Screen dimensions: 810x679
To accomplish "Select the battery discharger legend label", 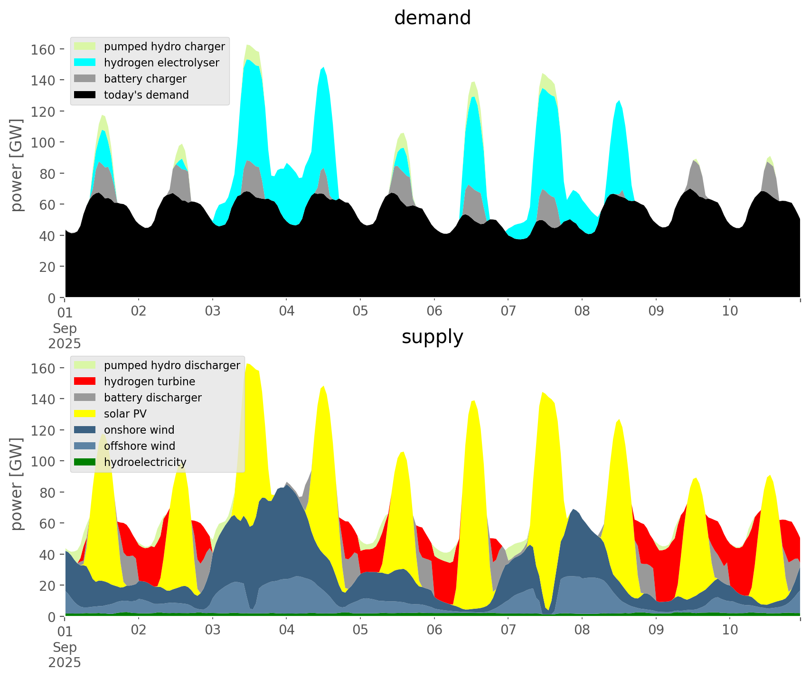I will click(152, 398).
